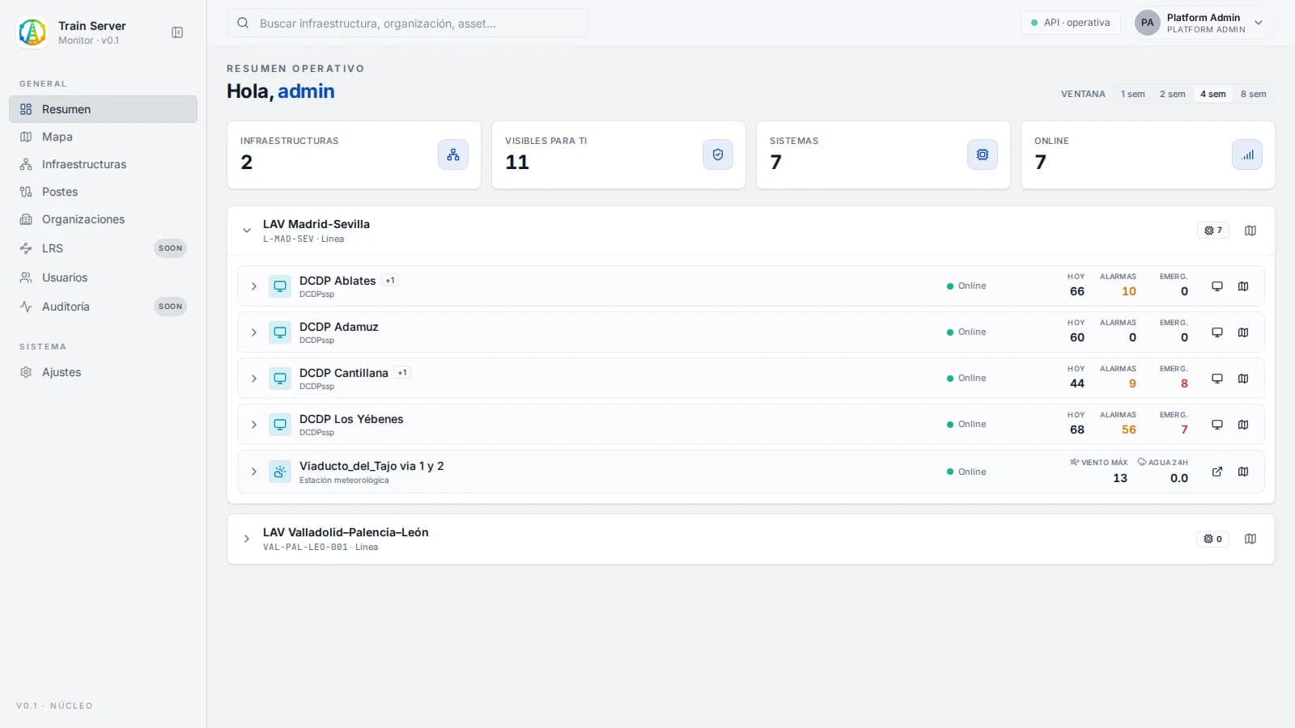Expand the DCDP Adamuz row
The image size is (1295, 728).
click(x=253, y=332)
